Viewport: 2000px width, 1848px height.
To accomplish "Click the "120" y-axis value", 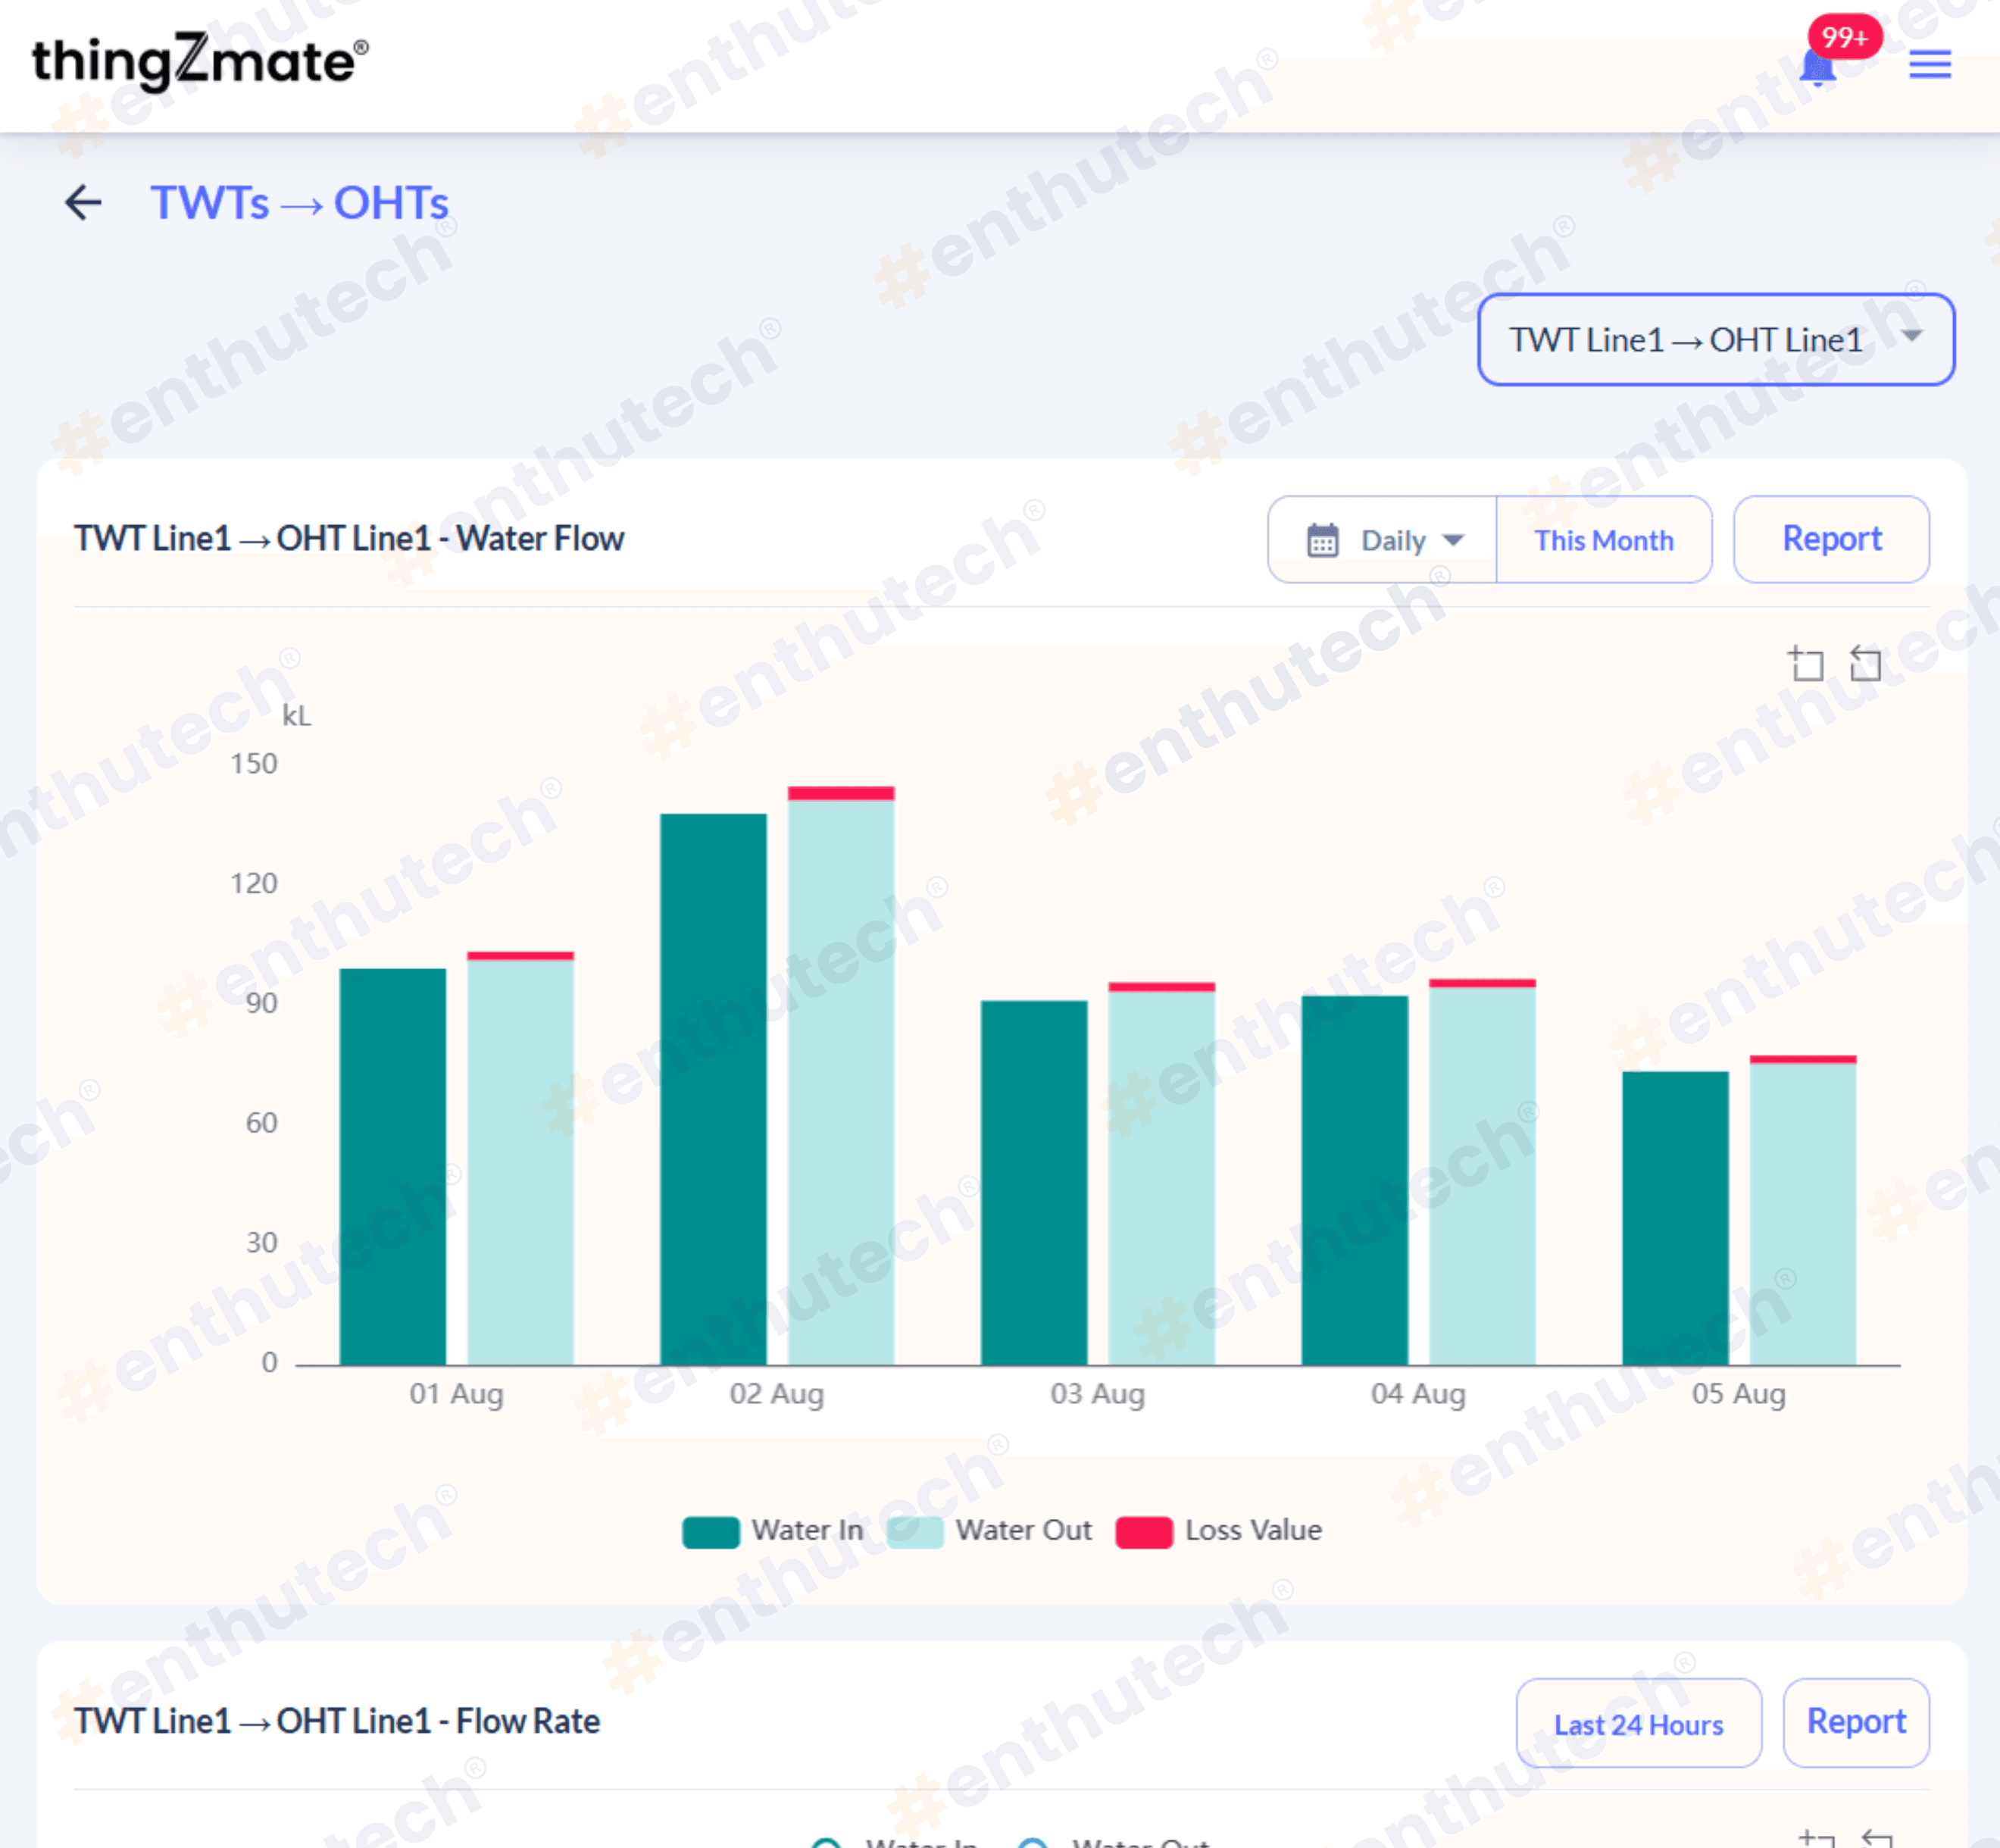I will click(254, 884).
